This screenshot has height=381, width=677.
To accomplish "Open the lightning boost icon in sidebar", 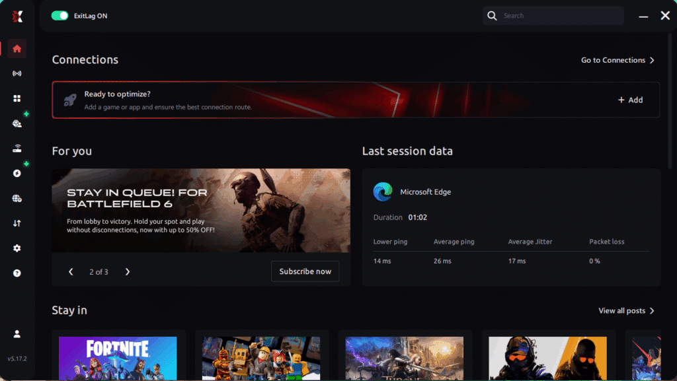I will coord(17,173).
